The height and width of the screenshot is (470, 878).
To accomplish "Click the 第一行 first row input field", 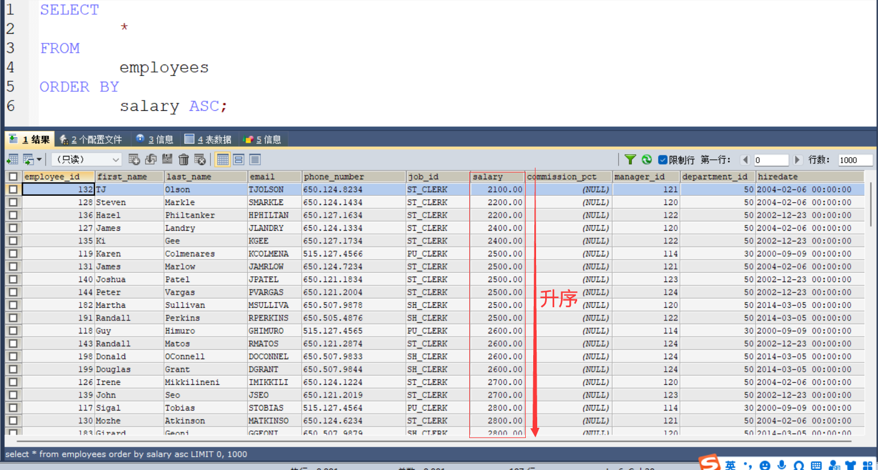I will [x=771, y=160].
